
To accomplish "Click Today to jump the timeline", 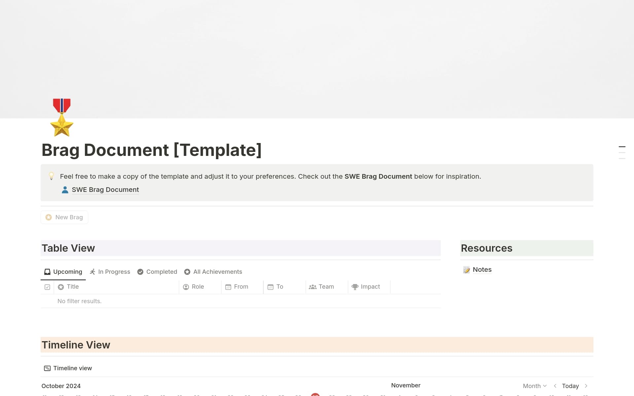I will (570, 385).
